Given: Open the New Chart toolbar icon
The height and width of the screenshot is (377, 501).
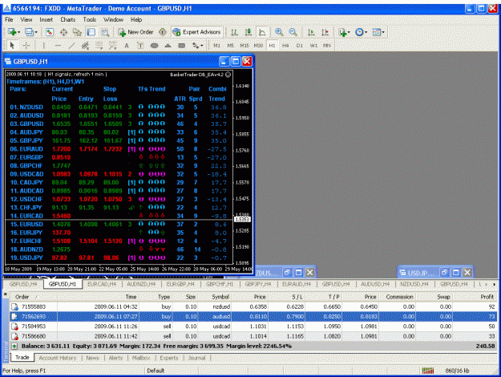Looking at the screenshot, I should (x=12, y=32).
